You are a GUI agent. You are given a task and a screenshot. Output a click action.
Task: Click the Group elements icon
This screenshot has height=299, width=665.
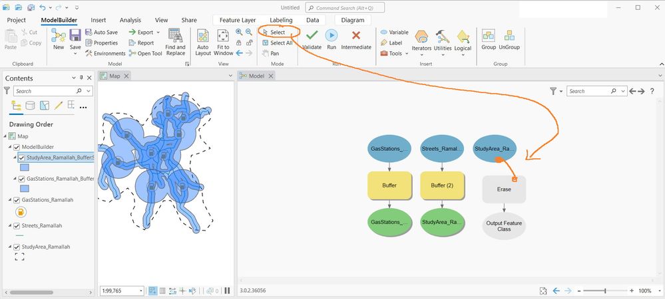click(489, 39)
